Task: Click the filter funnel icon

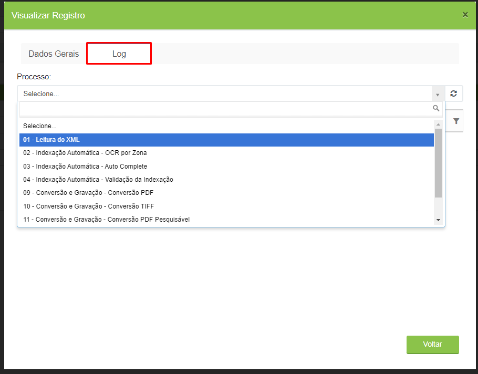Action: pos(456,121)
